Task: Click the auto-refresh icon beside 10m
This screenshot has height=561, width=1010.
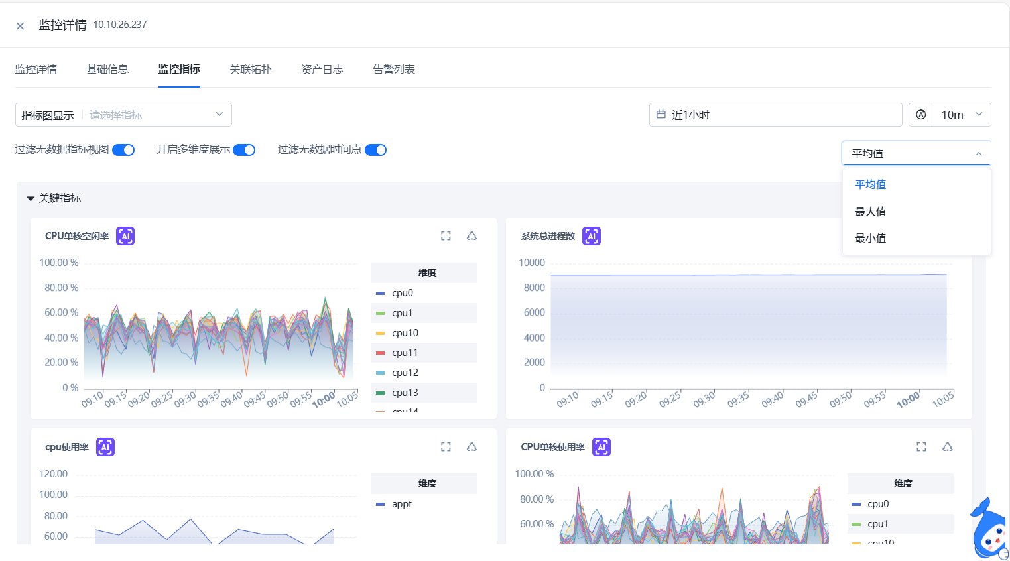Action: 920,115
